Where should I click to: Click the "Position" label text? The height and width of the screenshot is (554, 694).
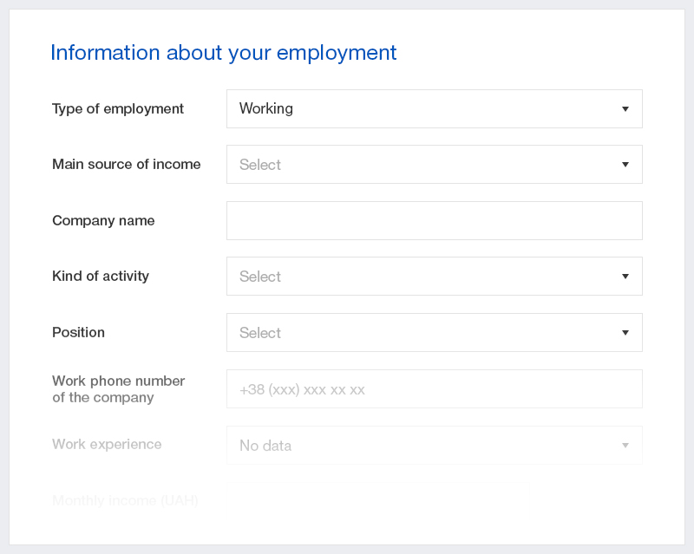[x=78, y=333]
